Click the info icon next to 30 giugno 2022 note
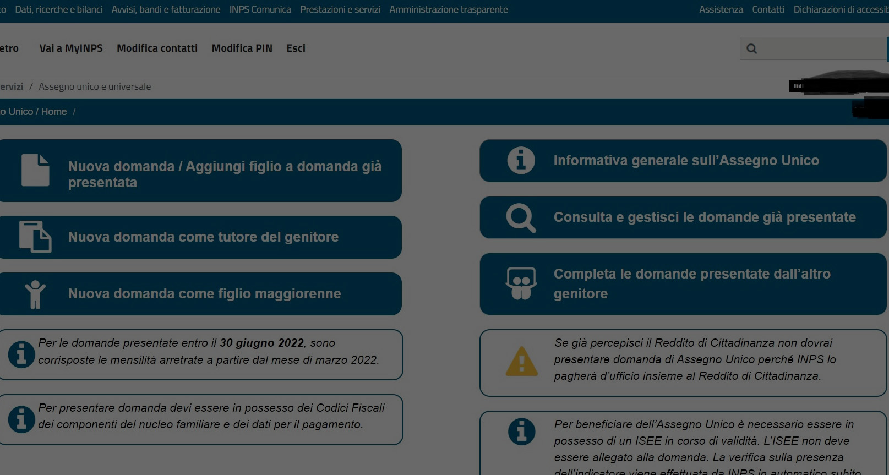 click(21, 354)
